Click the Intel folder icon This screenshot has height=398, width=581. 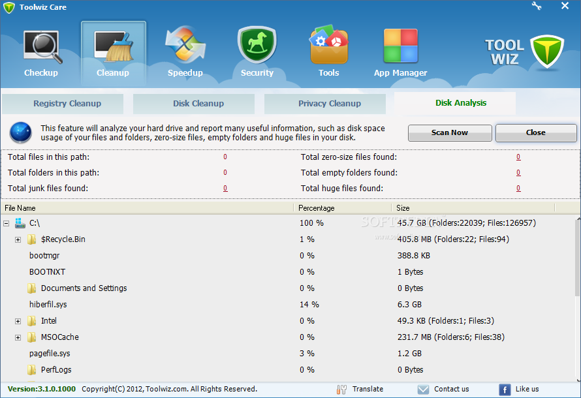31,320
